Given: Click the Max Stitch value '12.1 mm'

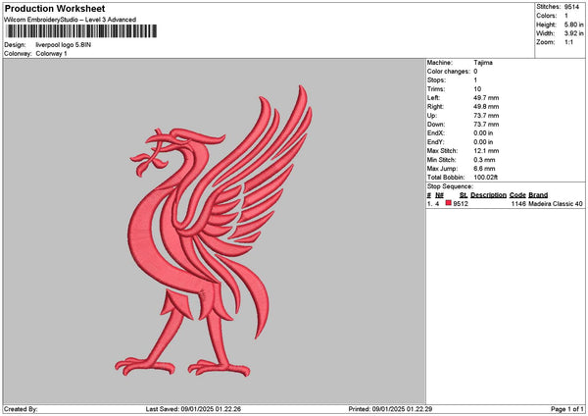Looking at the screenshot, I should click(x=486, y=151).
